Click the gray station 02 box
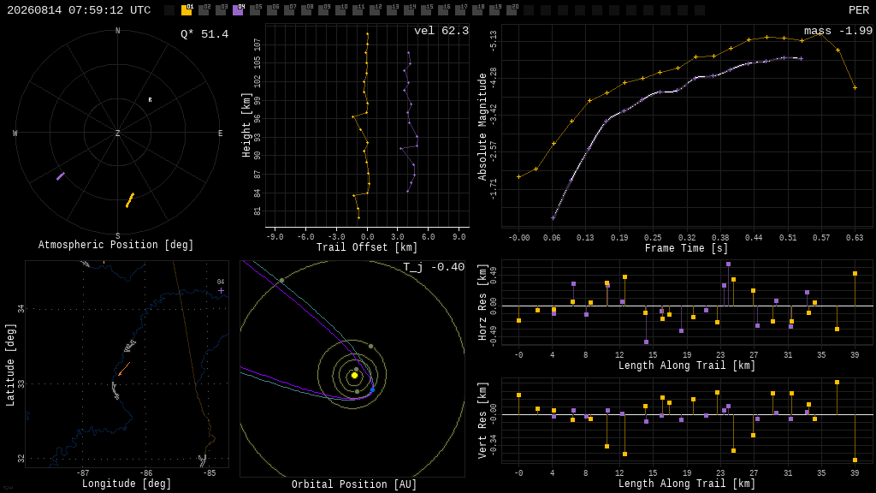 [204, 10]
